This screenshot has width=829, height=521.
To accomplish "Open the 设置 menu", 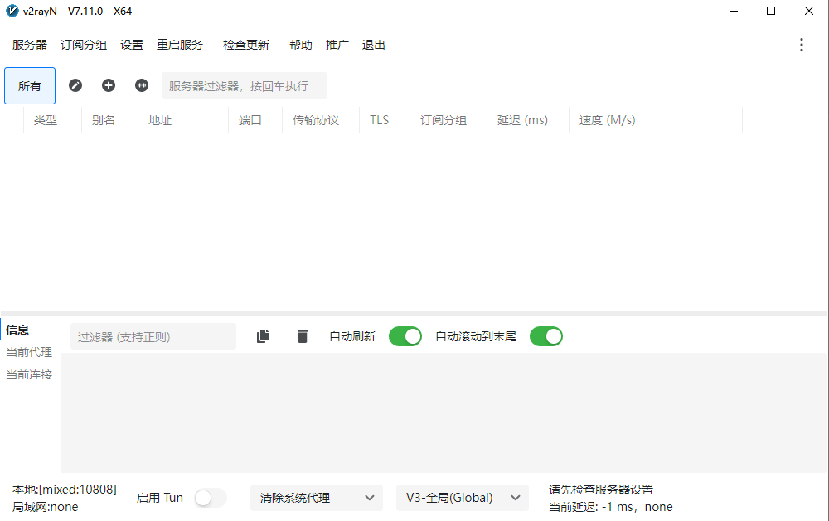I will coord(132,45).
